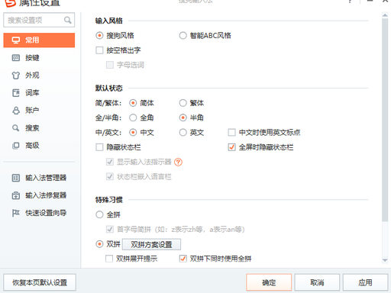Open the 账户 settings tab

[x=39, y=111]
